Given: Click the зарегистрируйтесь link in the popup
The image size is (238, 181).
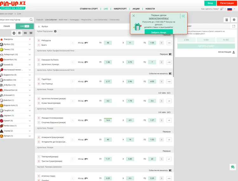Looking at the screenshot, I should tap(159, 18).
